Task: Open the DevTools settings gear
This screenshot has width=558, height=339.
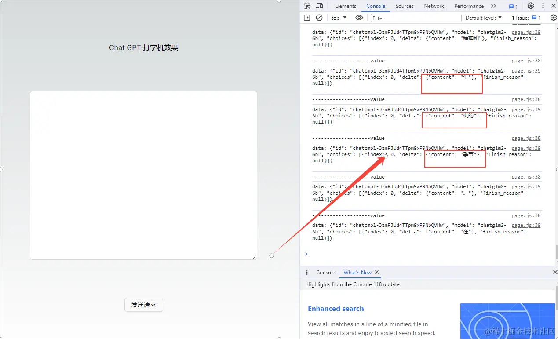Action: pos(531,6)
